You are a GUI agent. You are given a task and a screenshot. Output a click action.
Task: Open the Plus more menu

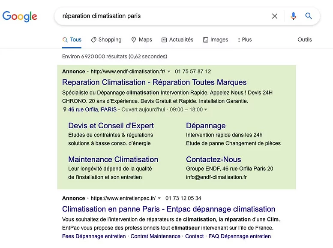pyautogui.click(x=245, y=40)
